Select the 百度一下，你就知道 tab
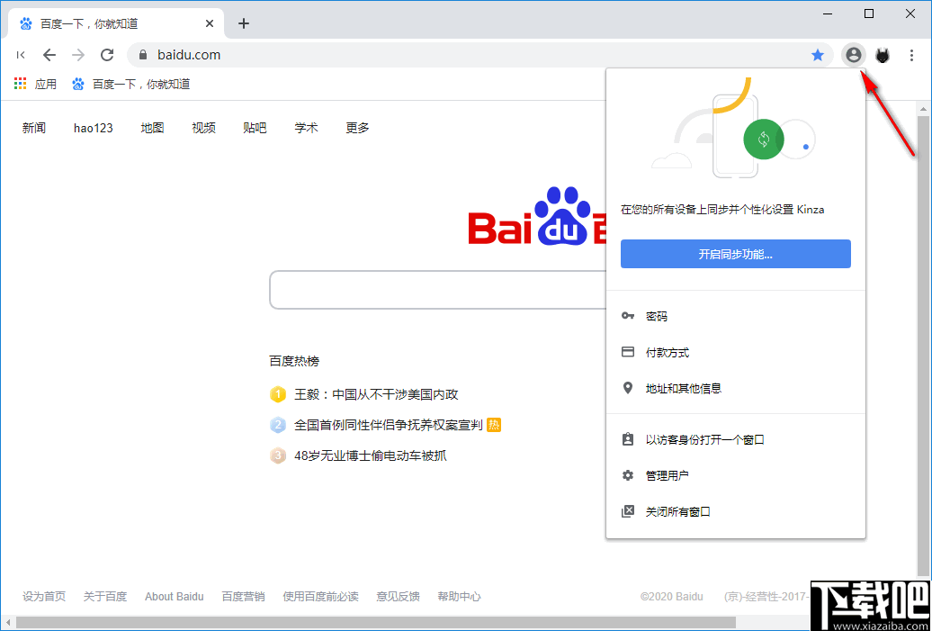The height and width of the screenshot is (631, 932). 117,23
